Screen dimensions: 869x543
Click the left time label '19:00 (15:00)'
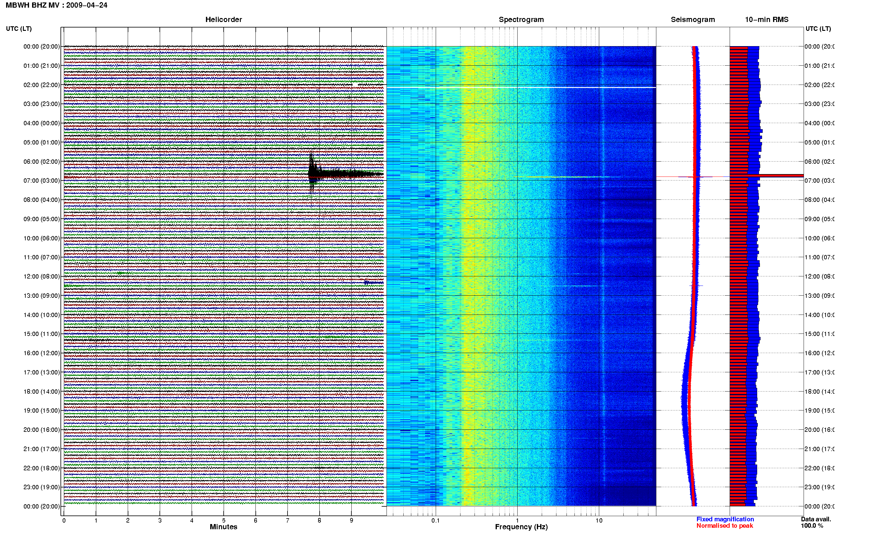pos(42,410)
